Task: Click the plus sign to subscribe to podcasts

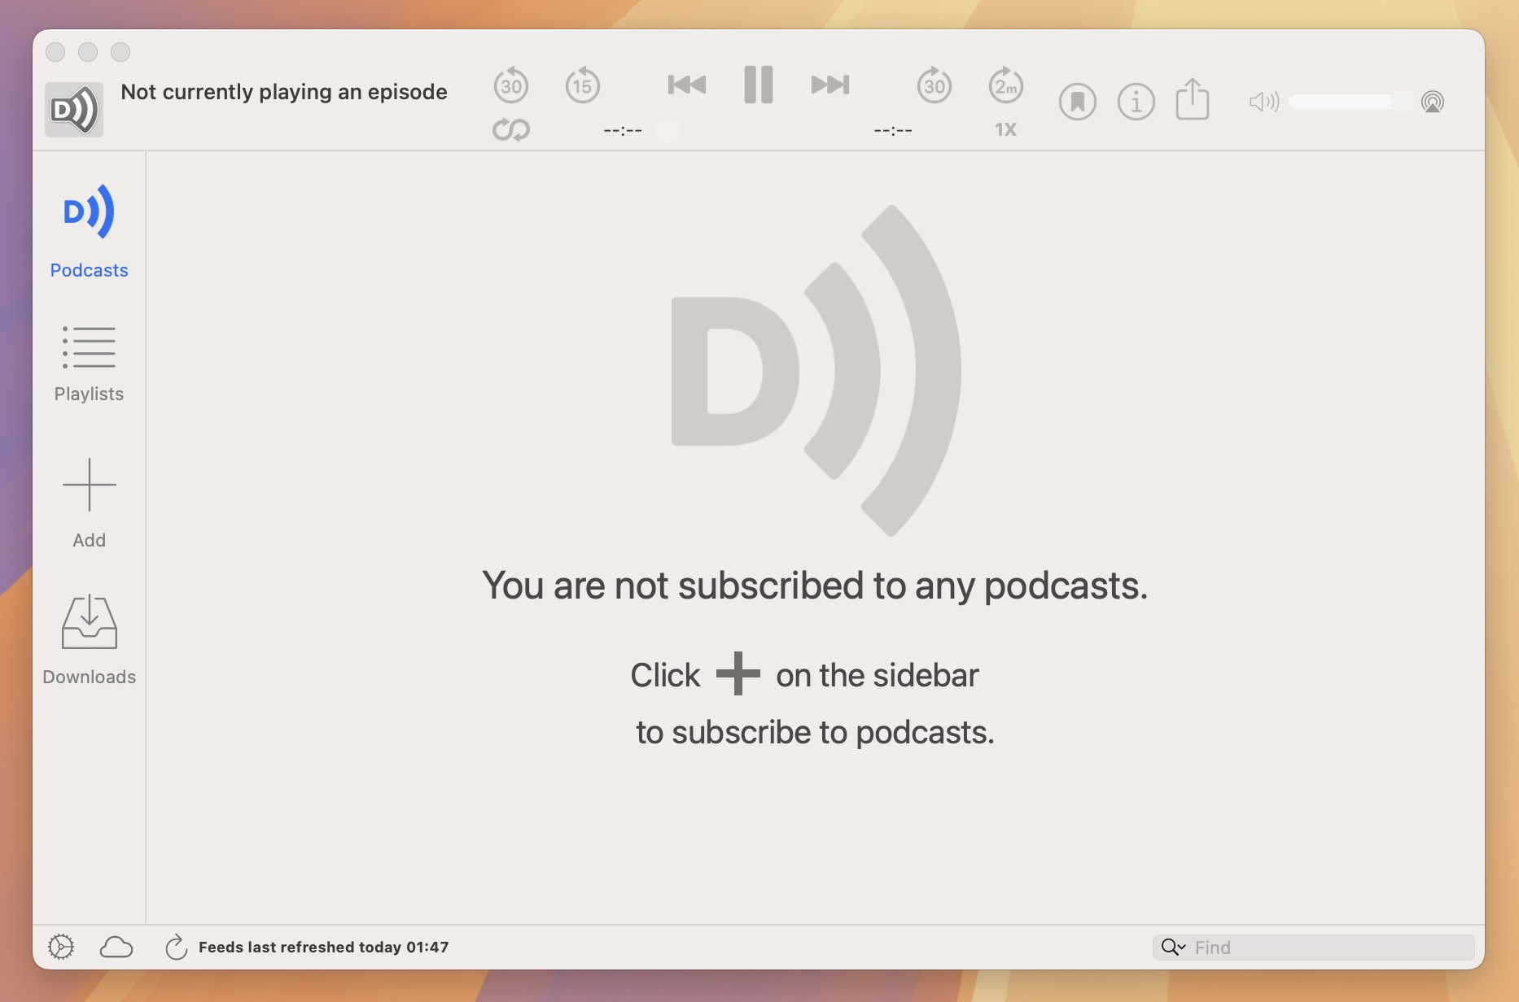Action: click(738, 673)
